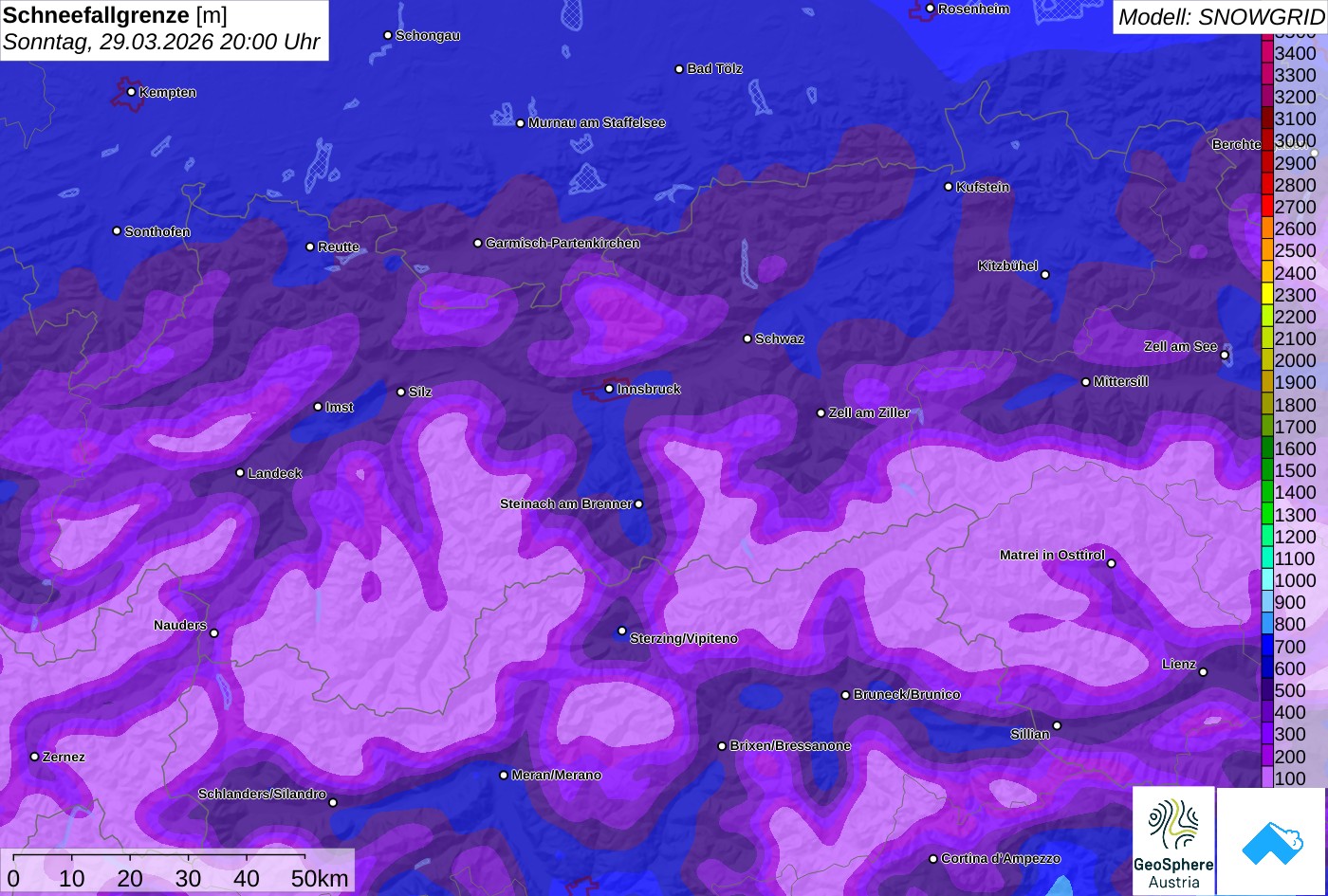Click the 'Schneefallgrenze [m]' map title
This screenshot has width=1328, height=896.
tap(115, 15)
